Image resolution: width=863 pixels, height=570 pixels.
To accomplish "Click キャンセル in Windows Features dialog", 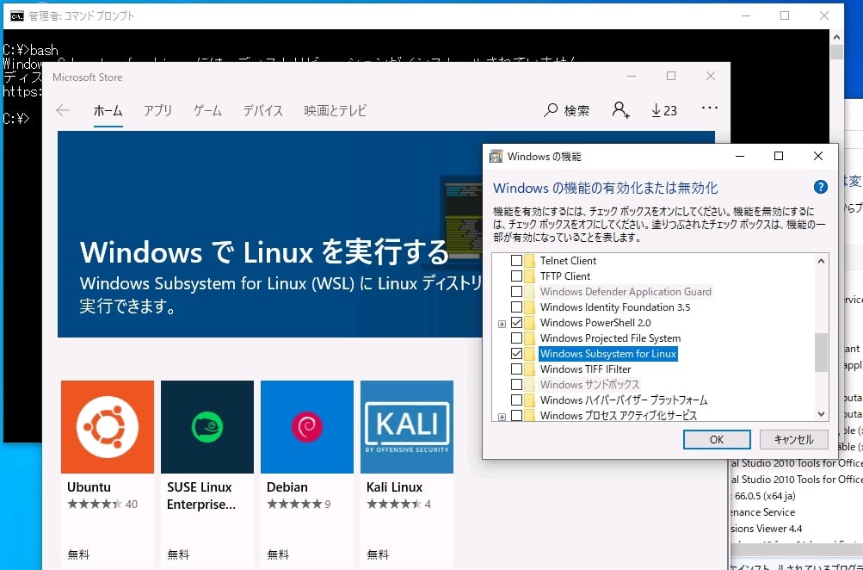I will click(793, 439).
